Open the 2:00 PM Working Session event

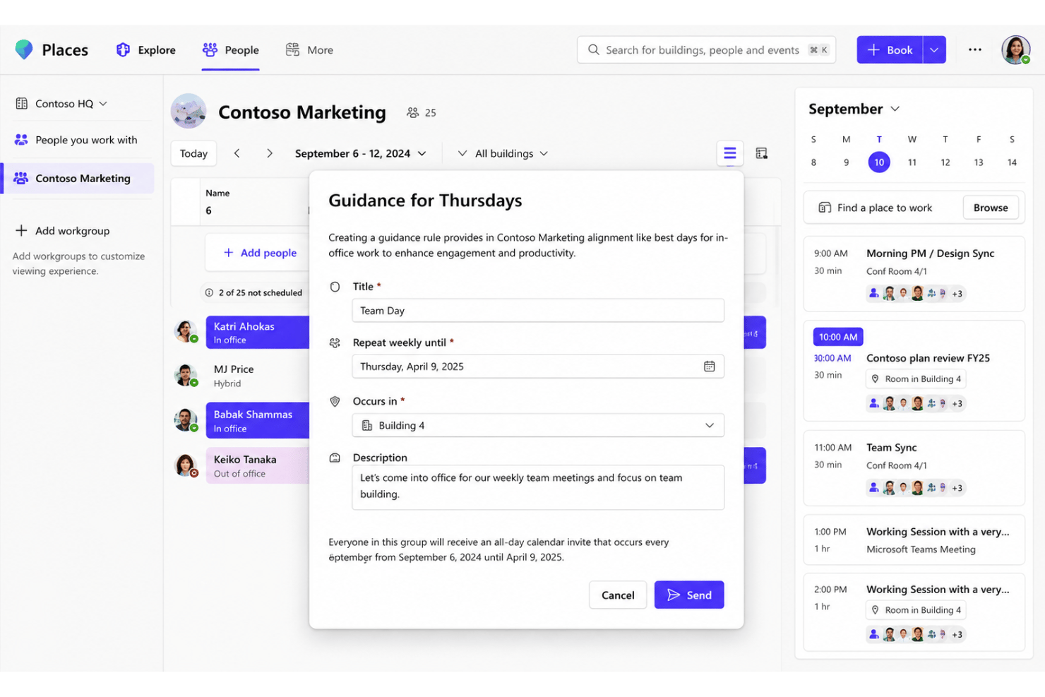[914, 612]
